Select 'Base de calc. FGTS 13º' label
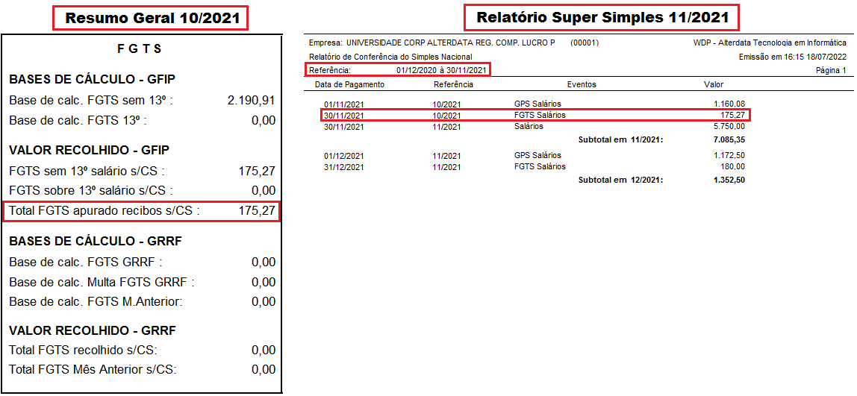 [78, 120]
